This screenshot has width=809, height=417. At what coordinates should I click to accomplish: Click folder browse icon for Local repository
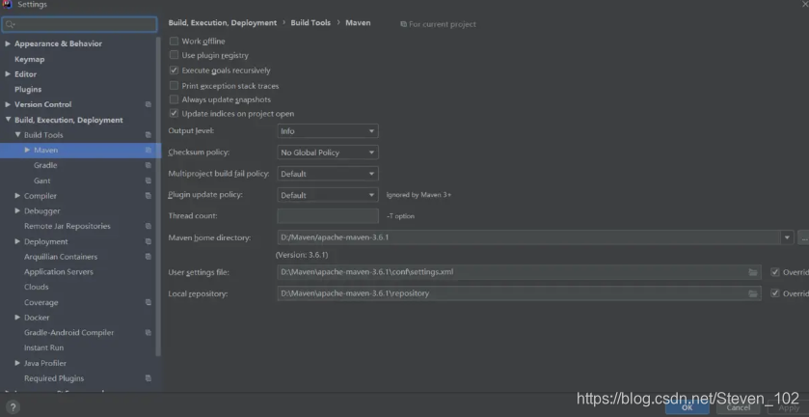click(x=753, y=293)
